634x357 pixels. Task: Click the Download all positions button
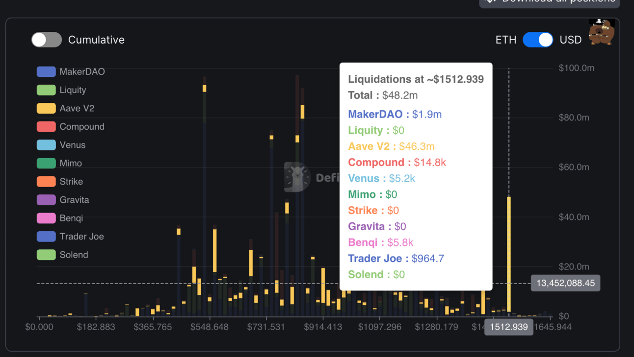point(550,2)
